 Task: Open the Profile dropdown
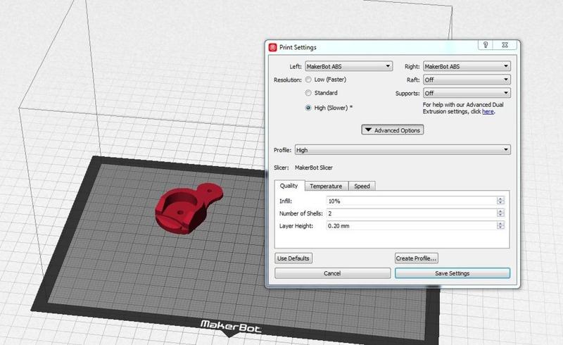tap(403, 150)
